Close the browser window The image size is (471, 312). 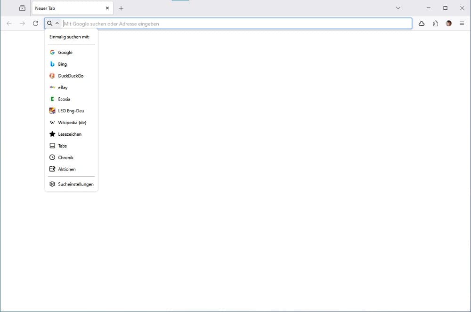pyautogui.click(x=462, y=8)
